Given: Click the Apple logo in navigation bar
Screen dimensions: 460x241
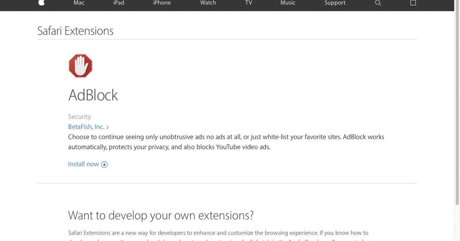Looking at the screenshot, I should 41,2.
